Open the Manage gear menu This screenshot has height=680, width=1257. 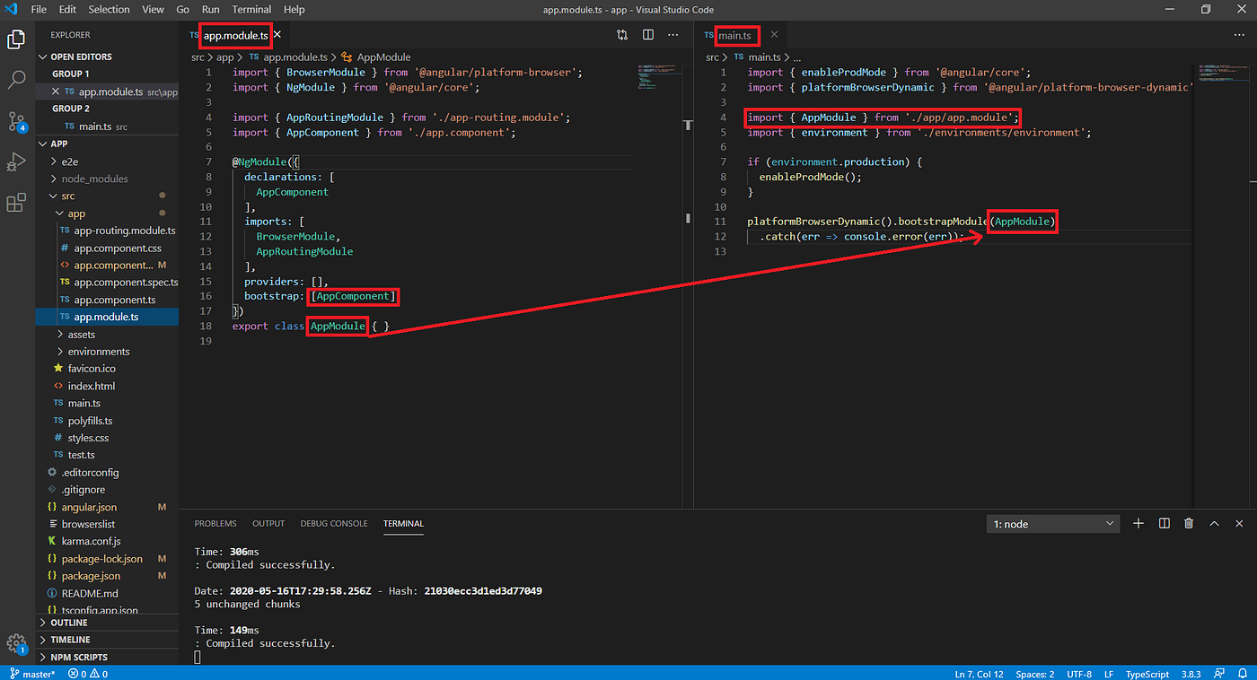tap(15, 642)
